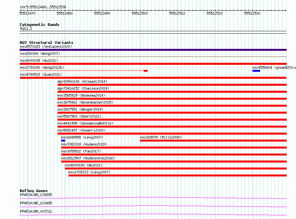
Task: Click the esv1709723 (Levy2007) red bar
Action: (x=178, y=175)
